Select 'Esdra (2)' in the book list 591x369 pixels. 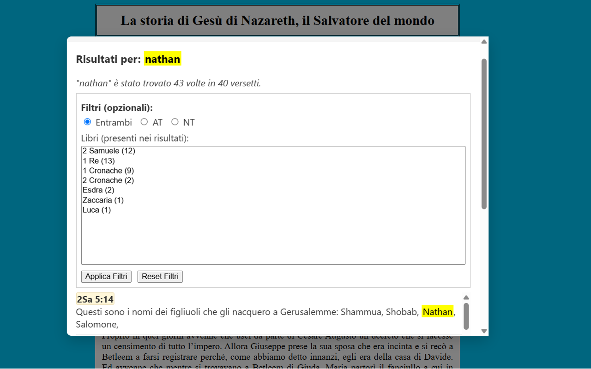(97, 190)
